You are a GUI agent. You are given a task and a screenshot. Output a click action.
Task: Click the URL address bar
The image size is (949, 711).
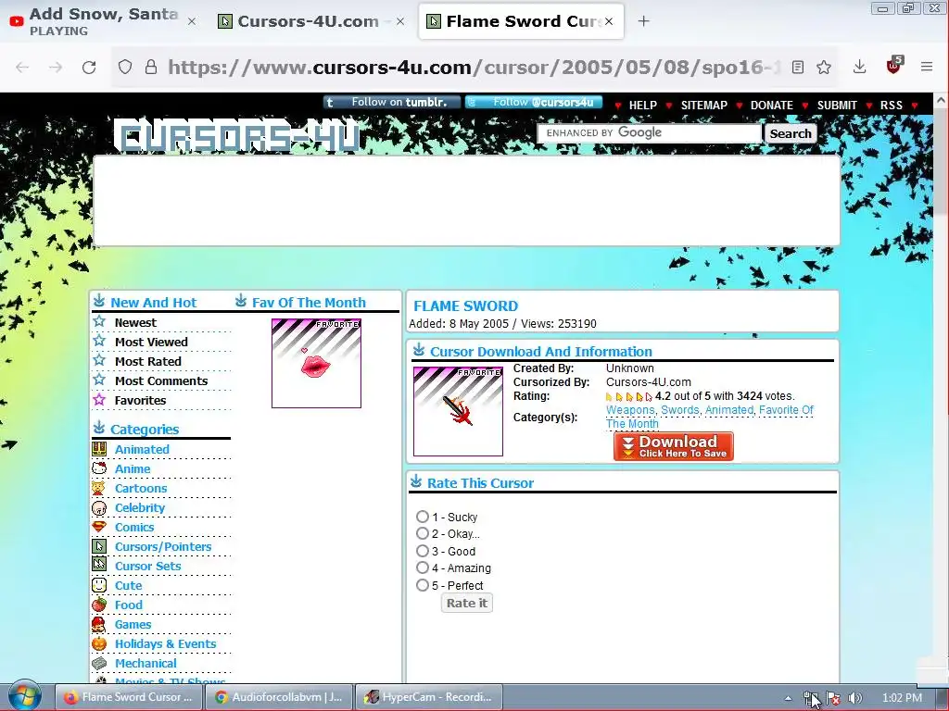pos(474,67)
